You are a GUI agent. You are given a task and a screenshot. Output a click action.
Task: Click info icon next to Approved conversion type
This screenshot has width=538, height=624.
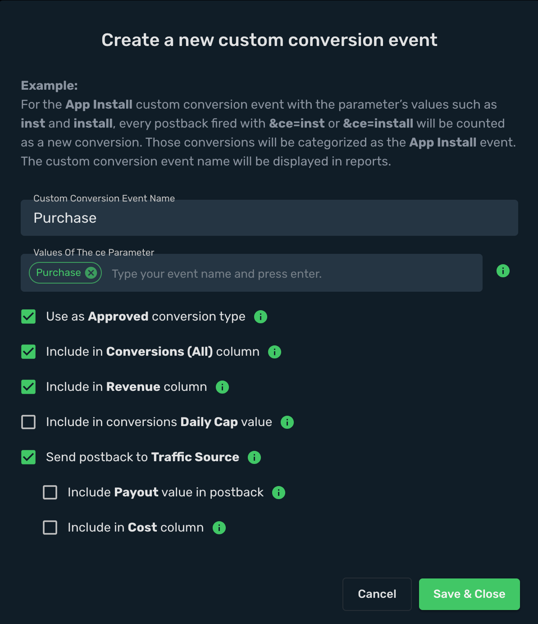pyautogui.click(x=260, y=317)
